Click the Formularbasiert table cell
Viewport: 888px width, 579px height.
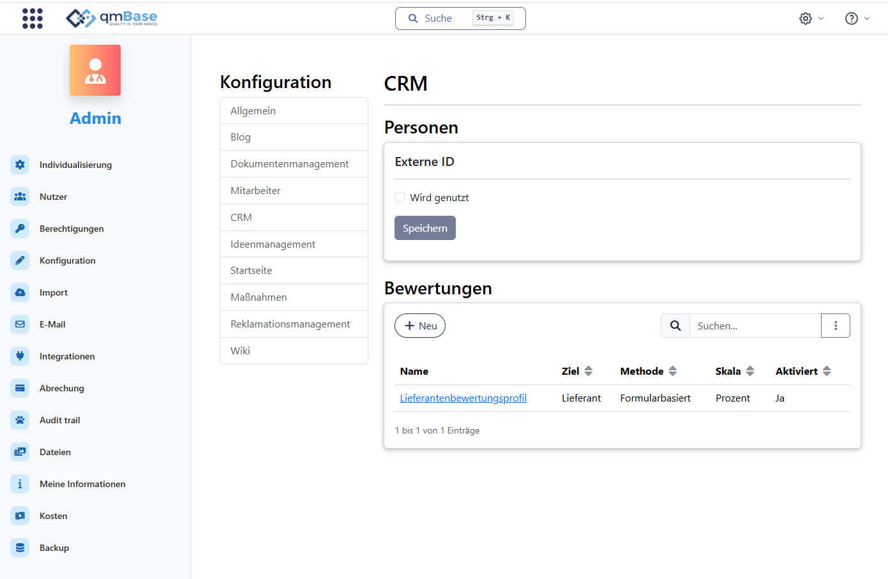click(x=656, y=398)
